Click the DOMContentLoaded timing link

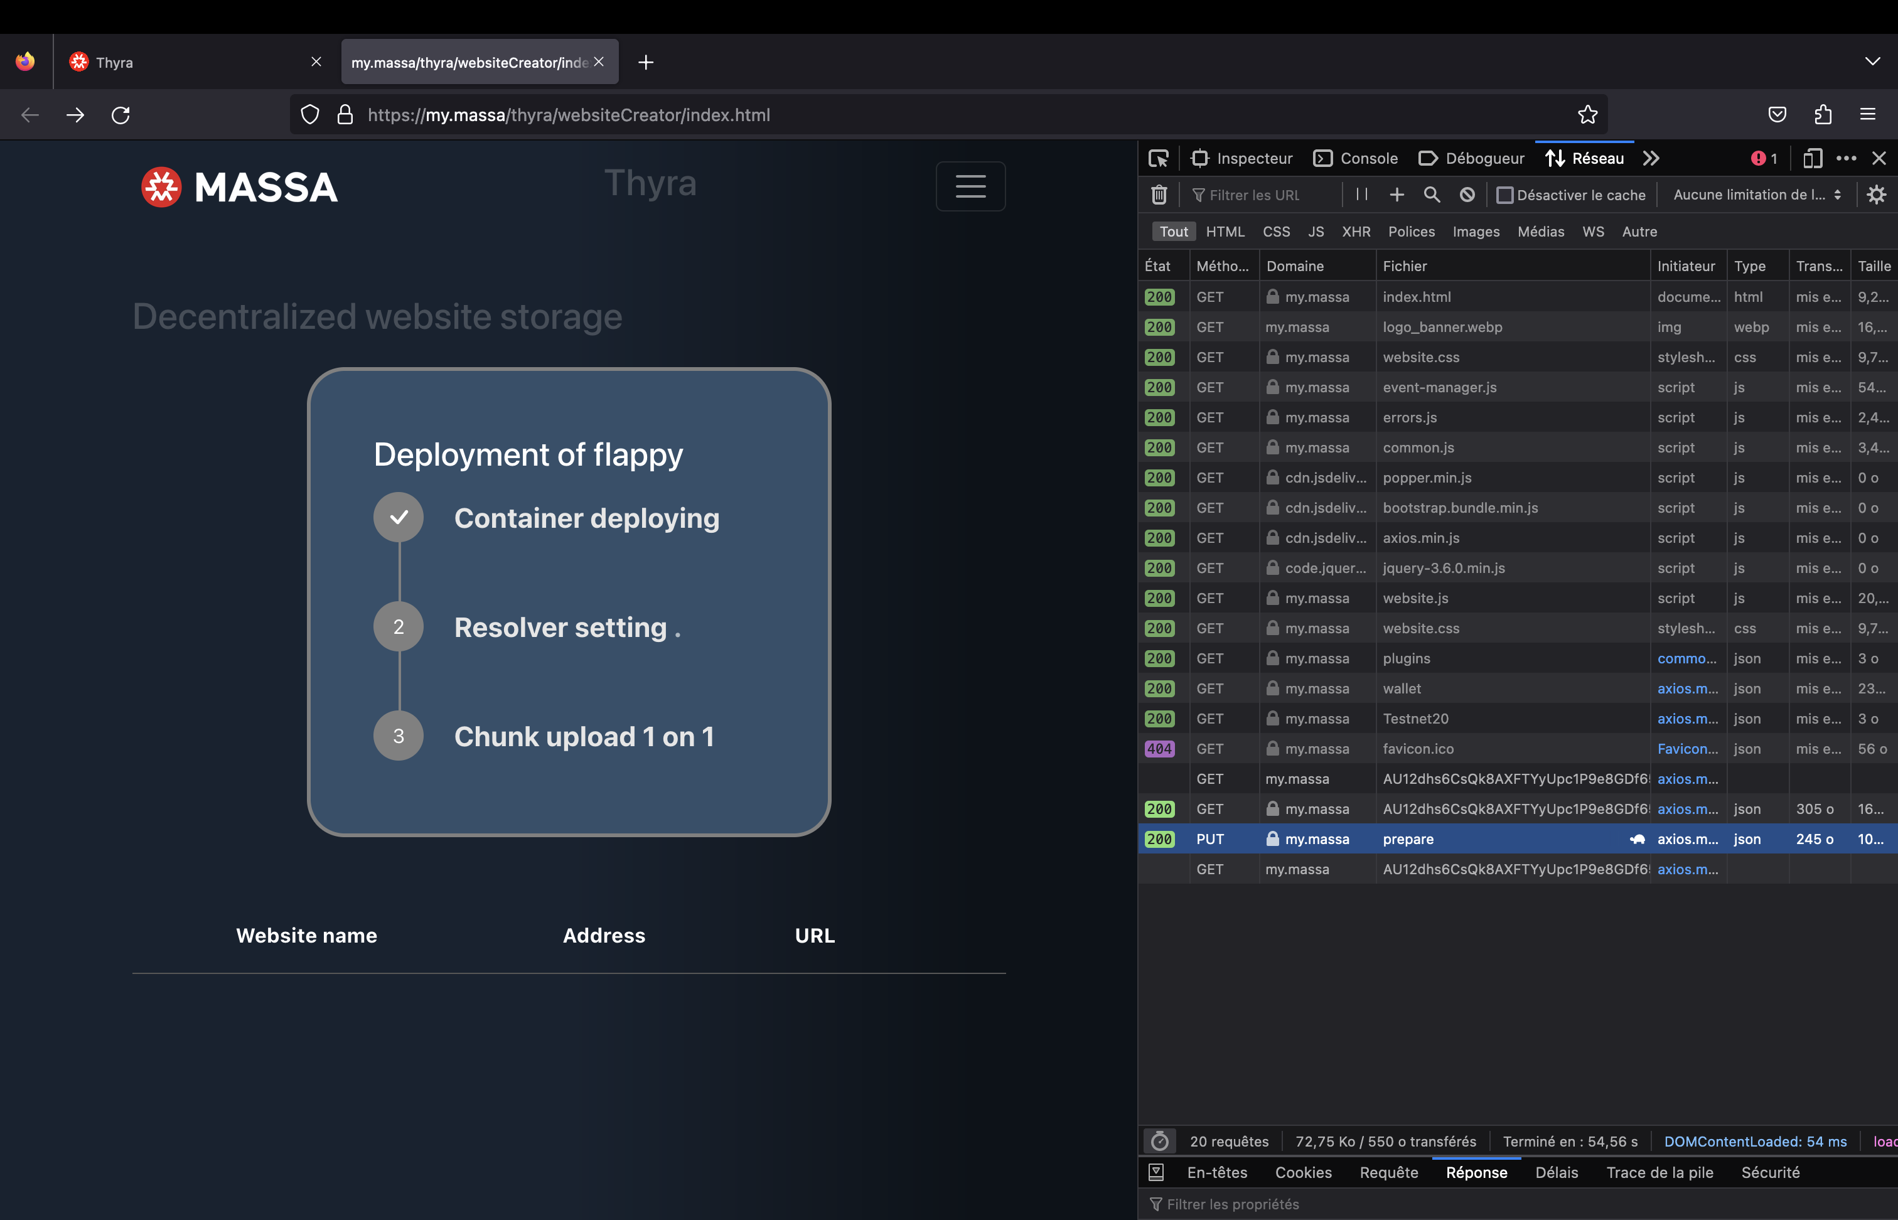pos(1756,1141)
